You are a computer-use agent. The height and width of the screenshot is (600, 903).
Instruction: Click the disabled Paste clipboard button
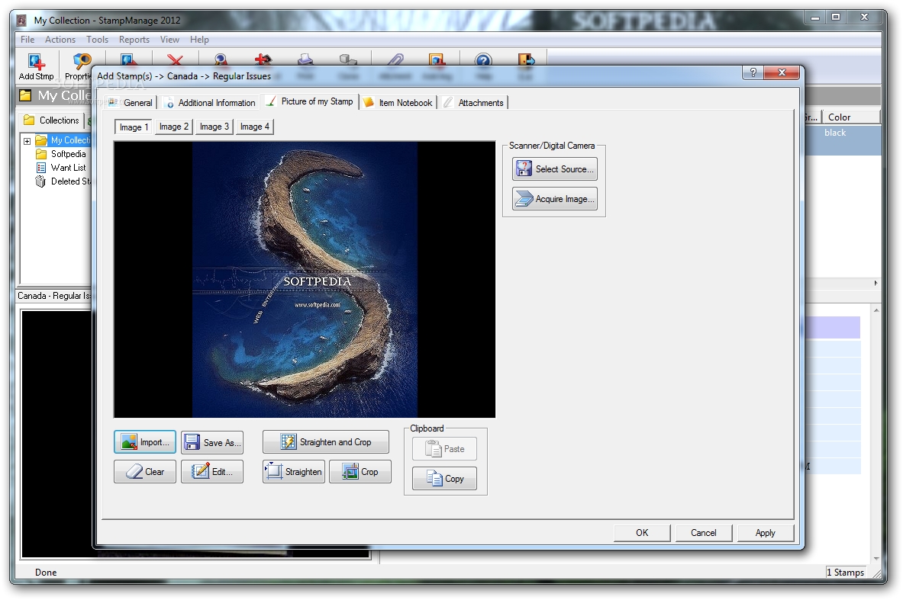coord(444,449)
